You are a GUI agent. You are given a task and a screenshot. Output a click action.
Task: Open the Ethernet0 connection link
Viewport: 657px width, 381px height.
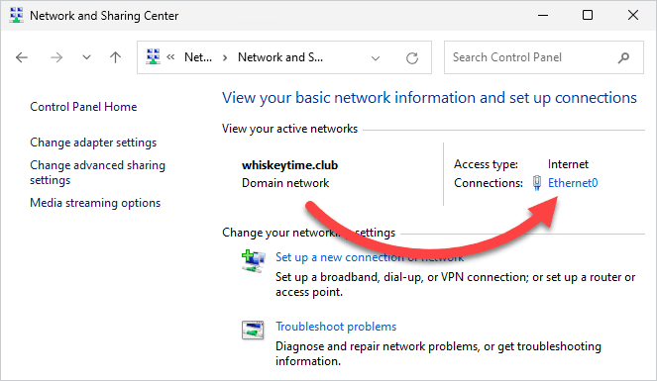[573, 183]
